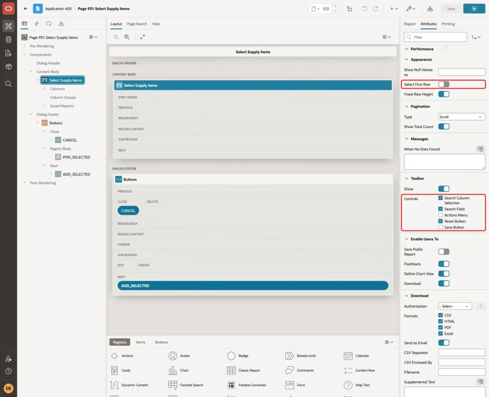
Task: Open the Layout Help tab
Action: tap(156, 24)
